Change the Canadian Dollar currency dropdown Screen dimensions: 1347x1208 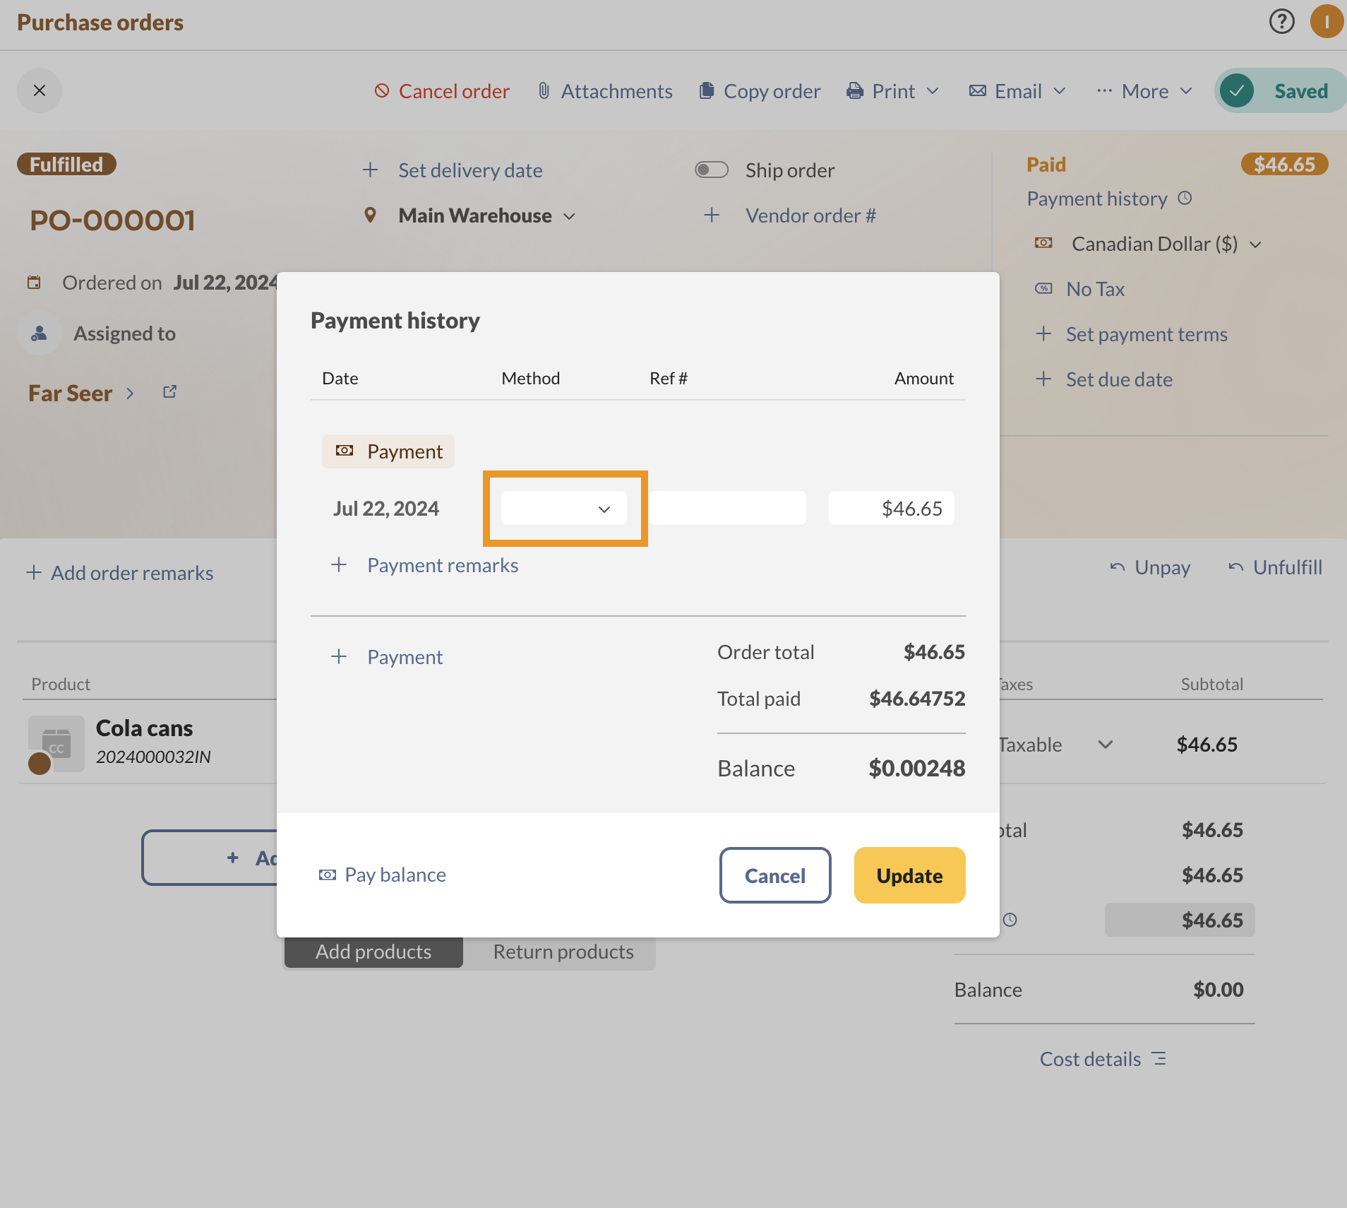pos(1167,244)
